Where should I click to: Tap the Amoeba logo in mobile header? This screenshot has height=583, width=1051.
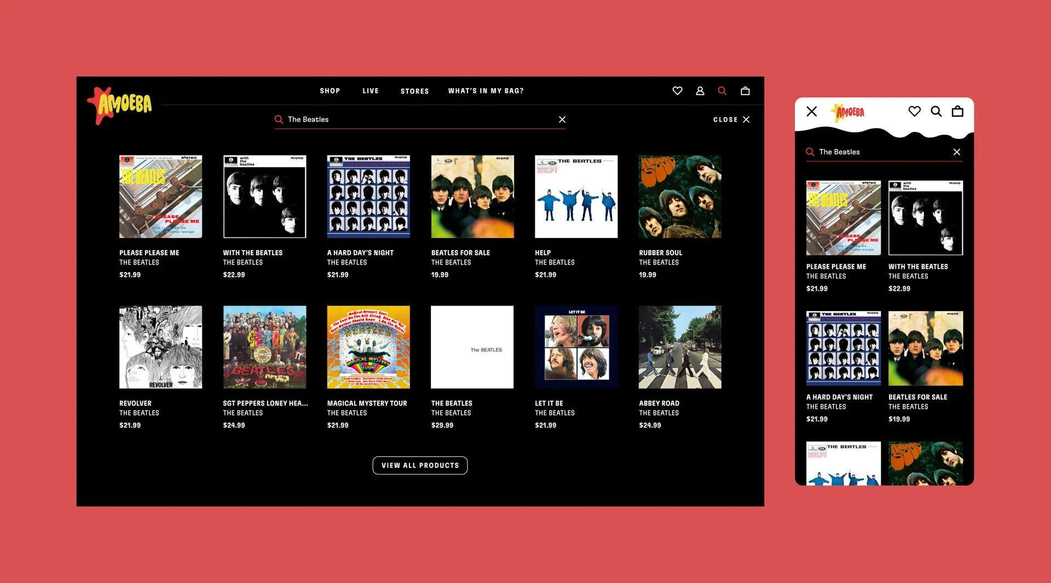point(848,113)
